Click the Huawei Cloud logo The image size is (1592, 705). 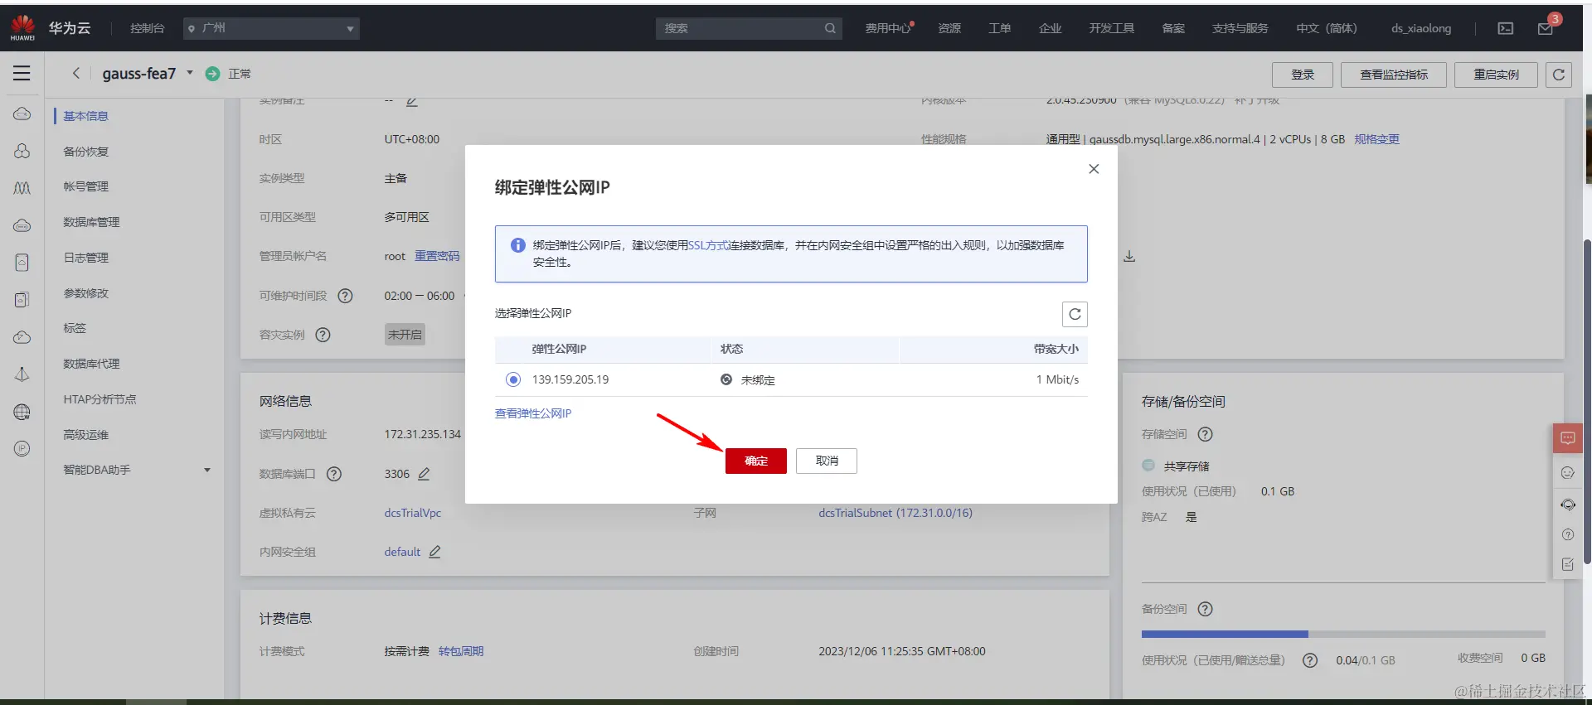(x=22, y=27)
